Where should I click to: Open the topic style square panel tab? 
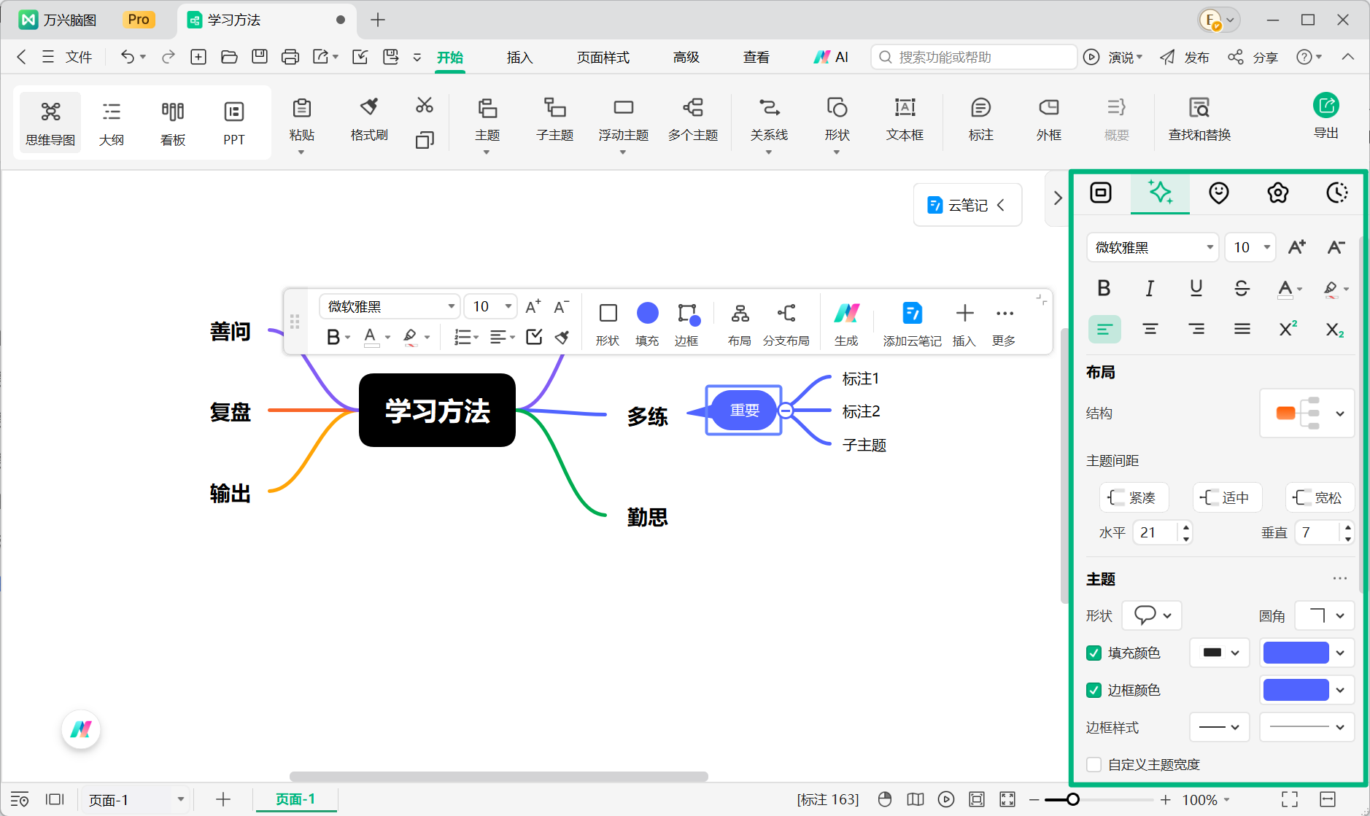pyautogui.click(x=1100, y=193)
